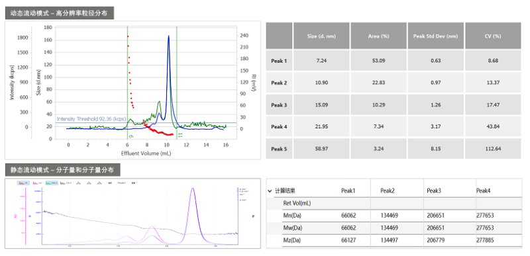Viewport: 530px width, 256px height.
Task: Click the Intensity Threshold line label
Action: pyautogui.click(x=91, y=119)
